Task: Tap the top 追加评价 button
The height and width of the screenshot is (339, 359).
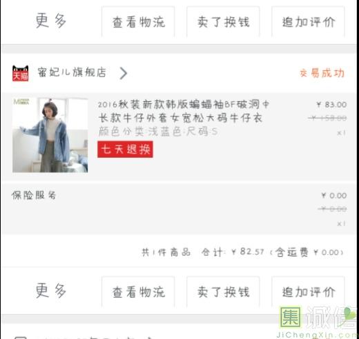Action: pos(308,22)
